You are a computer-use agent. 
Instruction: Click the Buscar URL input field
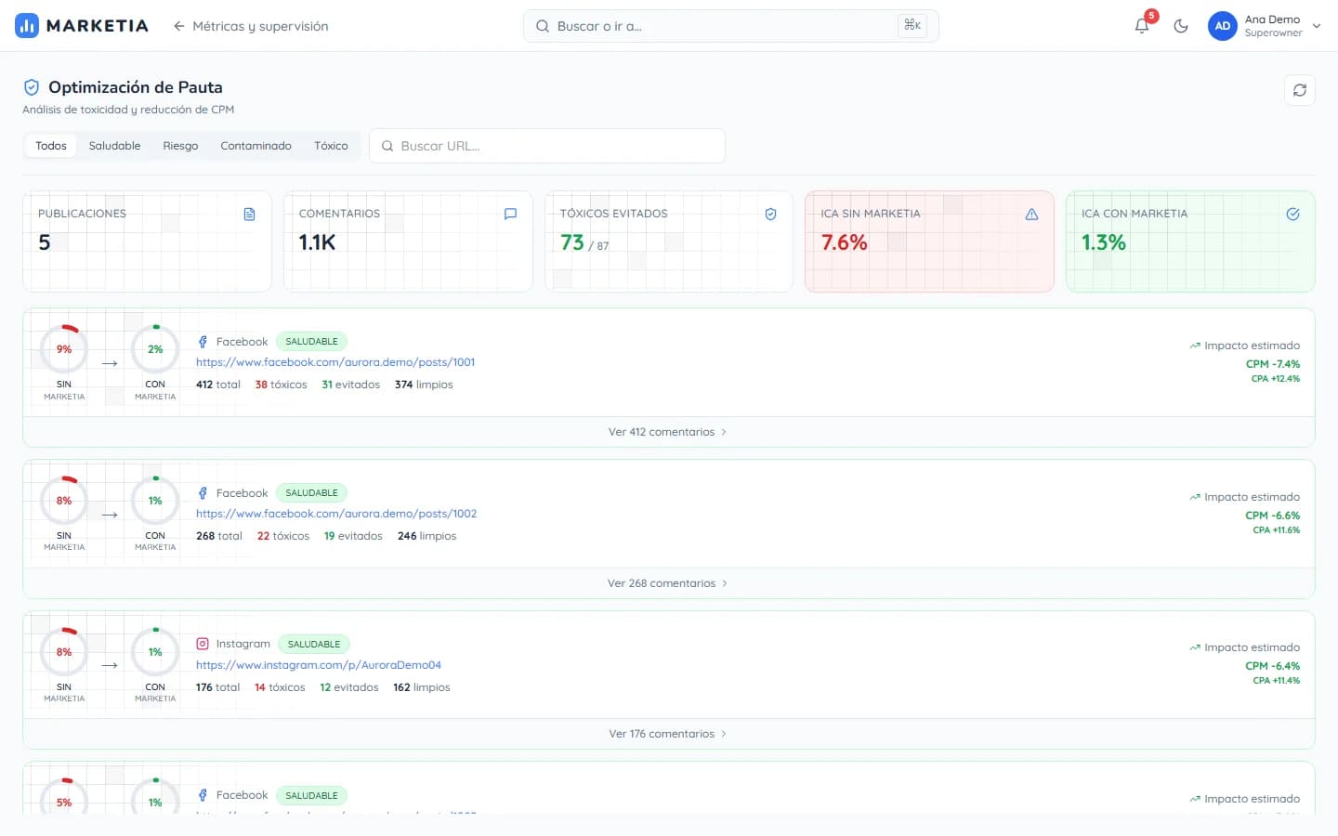click(547, 146)
